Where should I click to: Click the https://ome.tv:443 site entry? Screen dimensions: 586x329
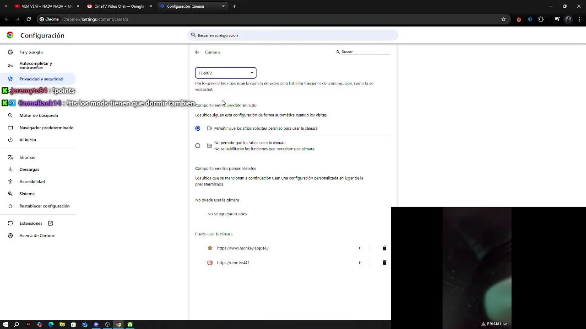click(233, 263)
